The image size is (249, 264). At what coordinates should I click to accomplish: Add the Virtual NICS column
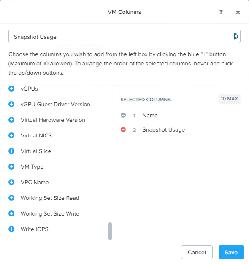[11, 135]
